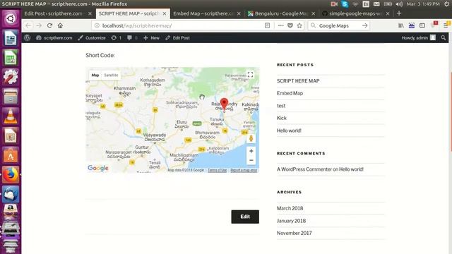Open a new Firefox tab
This screenshot has width=452, height=254.
pyautogui.click(x=399, y=13)
